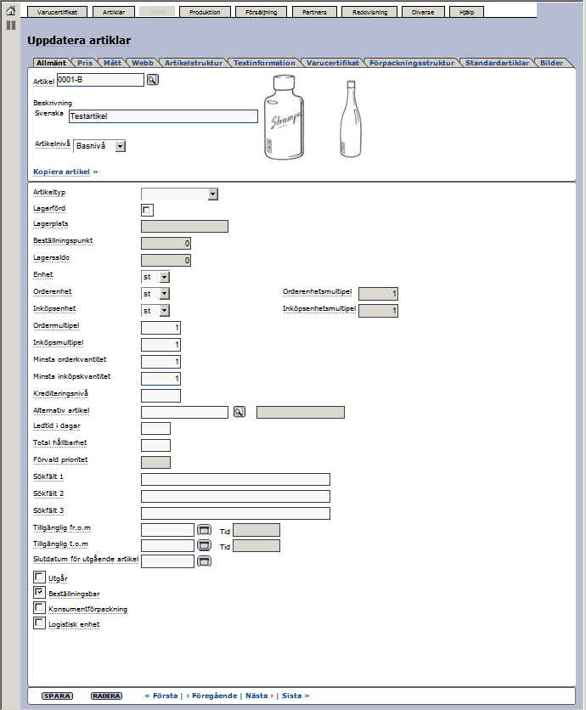Toggle the Lagerförd checkbox
The height and width of the screenshot is (710, 586).
point(147,210)
